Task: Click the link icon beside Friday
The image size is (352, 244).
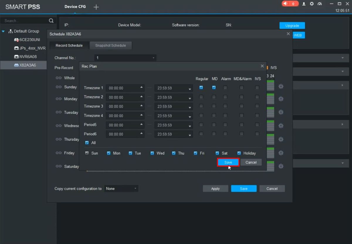Action: [x=59, y=153]
